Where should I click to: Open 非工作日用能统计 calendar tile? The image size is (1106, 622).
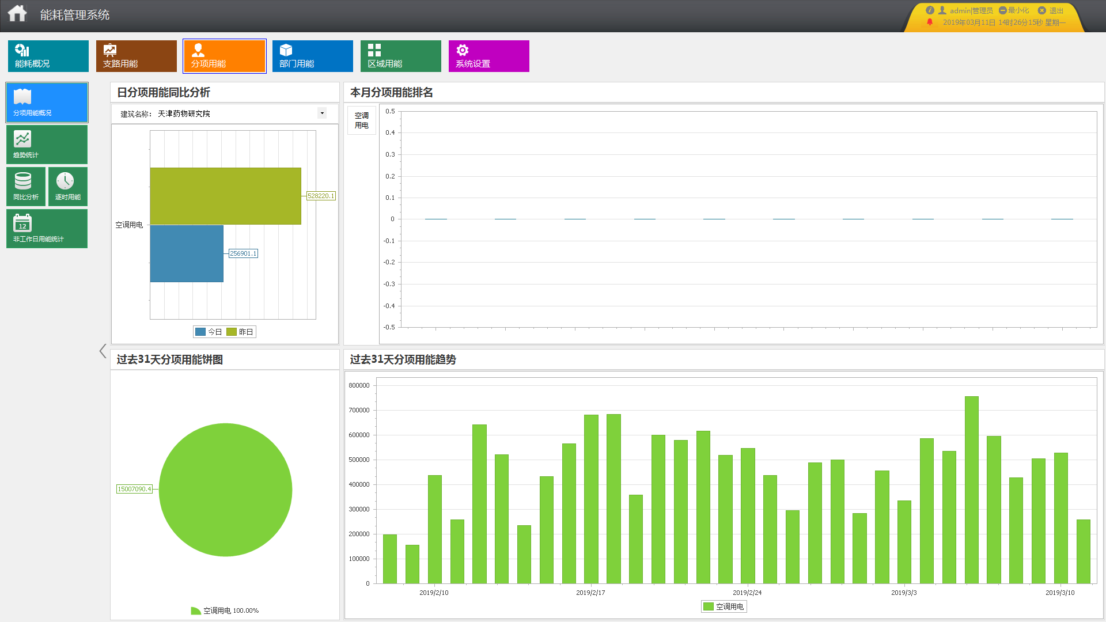click(47, 229)
